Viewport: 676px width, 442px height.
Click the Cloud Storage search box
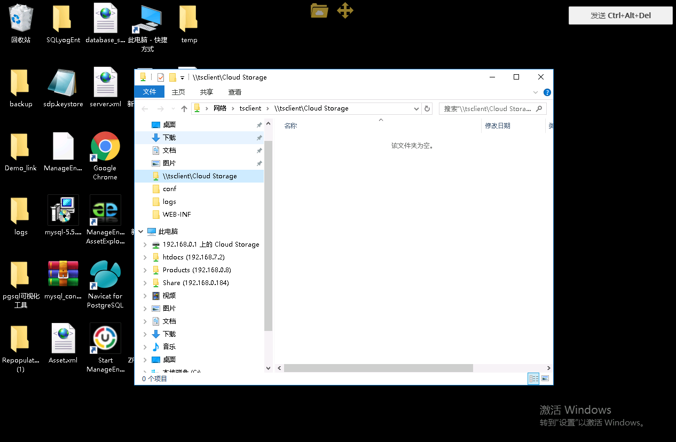[487, 108]
